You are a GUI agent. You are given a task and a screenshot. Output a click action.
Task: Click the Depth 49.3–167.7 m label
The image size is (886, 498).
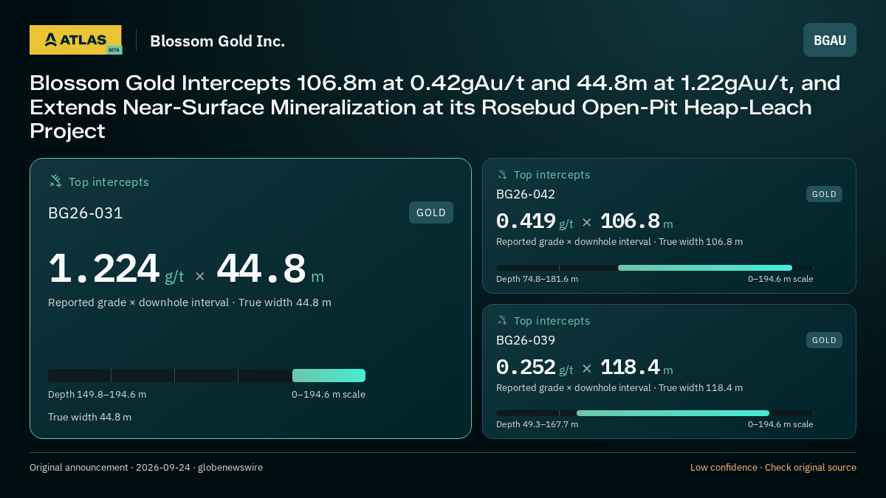click(537, 424)
